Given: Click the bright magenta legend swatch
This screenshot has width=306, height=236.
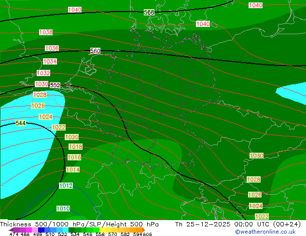Looking at the screenshot, I should [29, 230].
